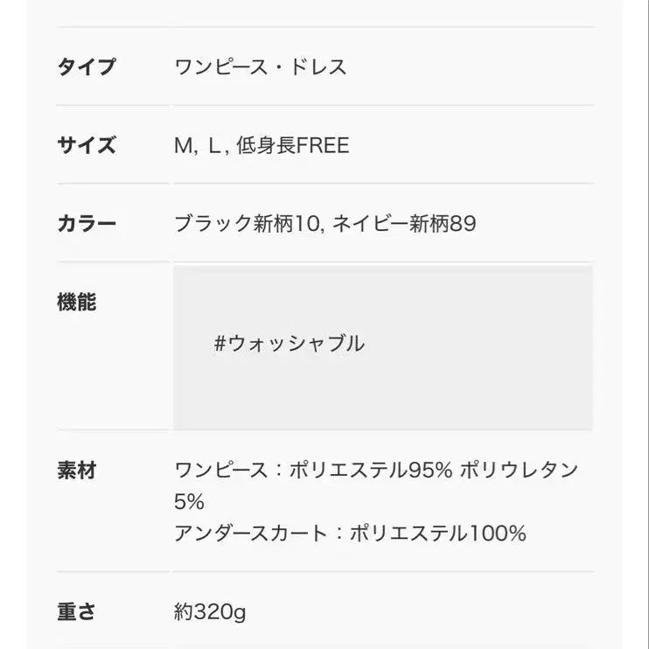Click the standalone 5% text line
The width and height of the screenshot is (649, 649).
point(189,502)
